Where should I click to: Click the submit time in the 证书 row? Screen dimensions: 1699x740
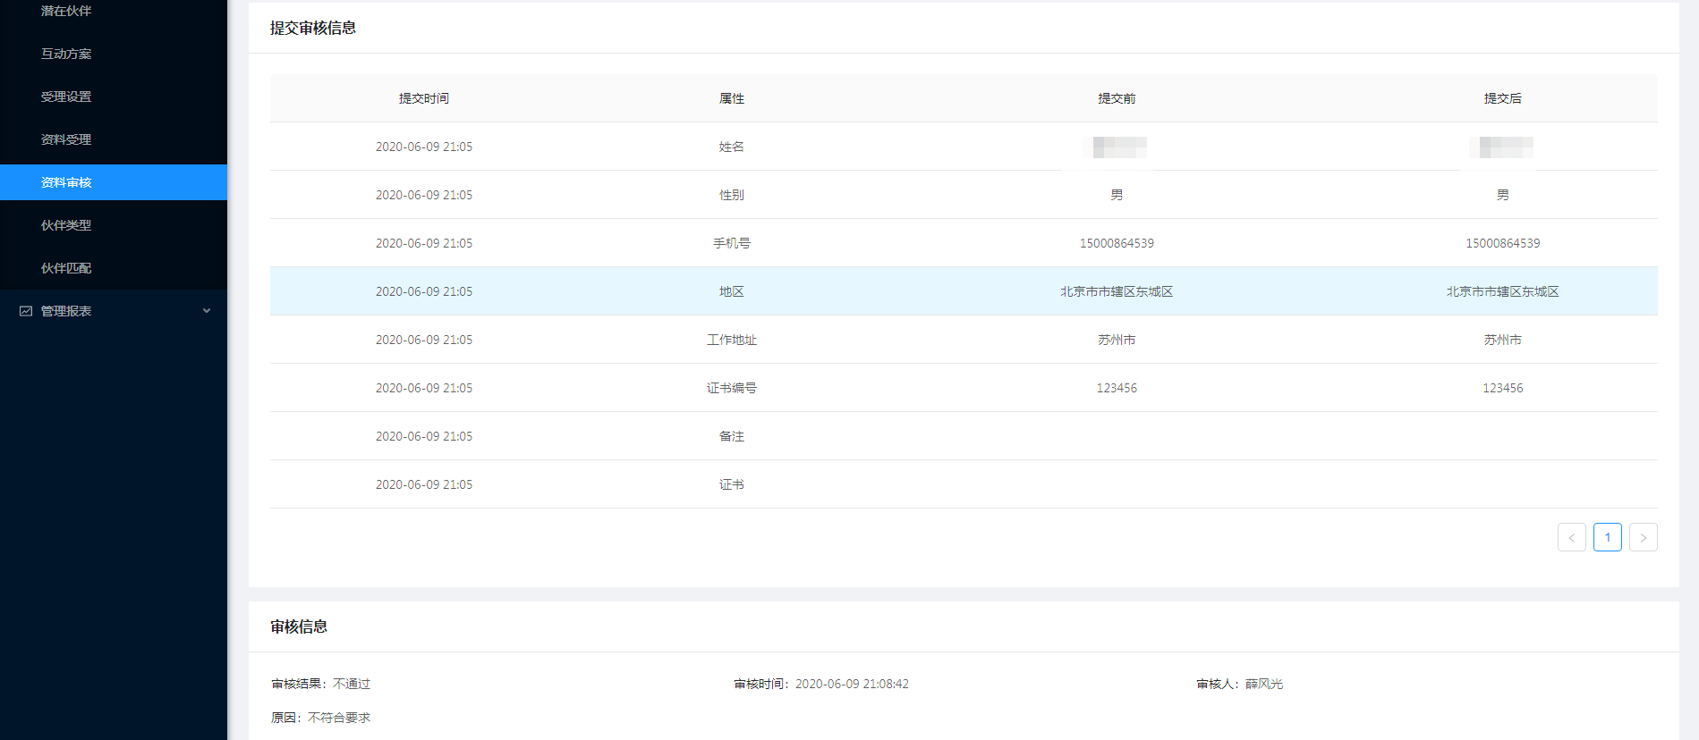coord(424,484)
